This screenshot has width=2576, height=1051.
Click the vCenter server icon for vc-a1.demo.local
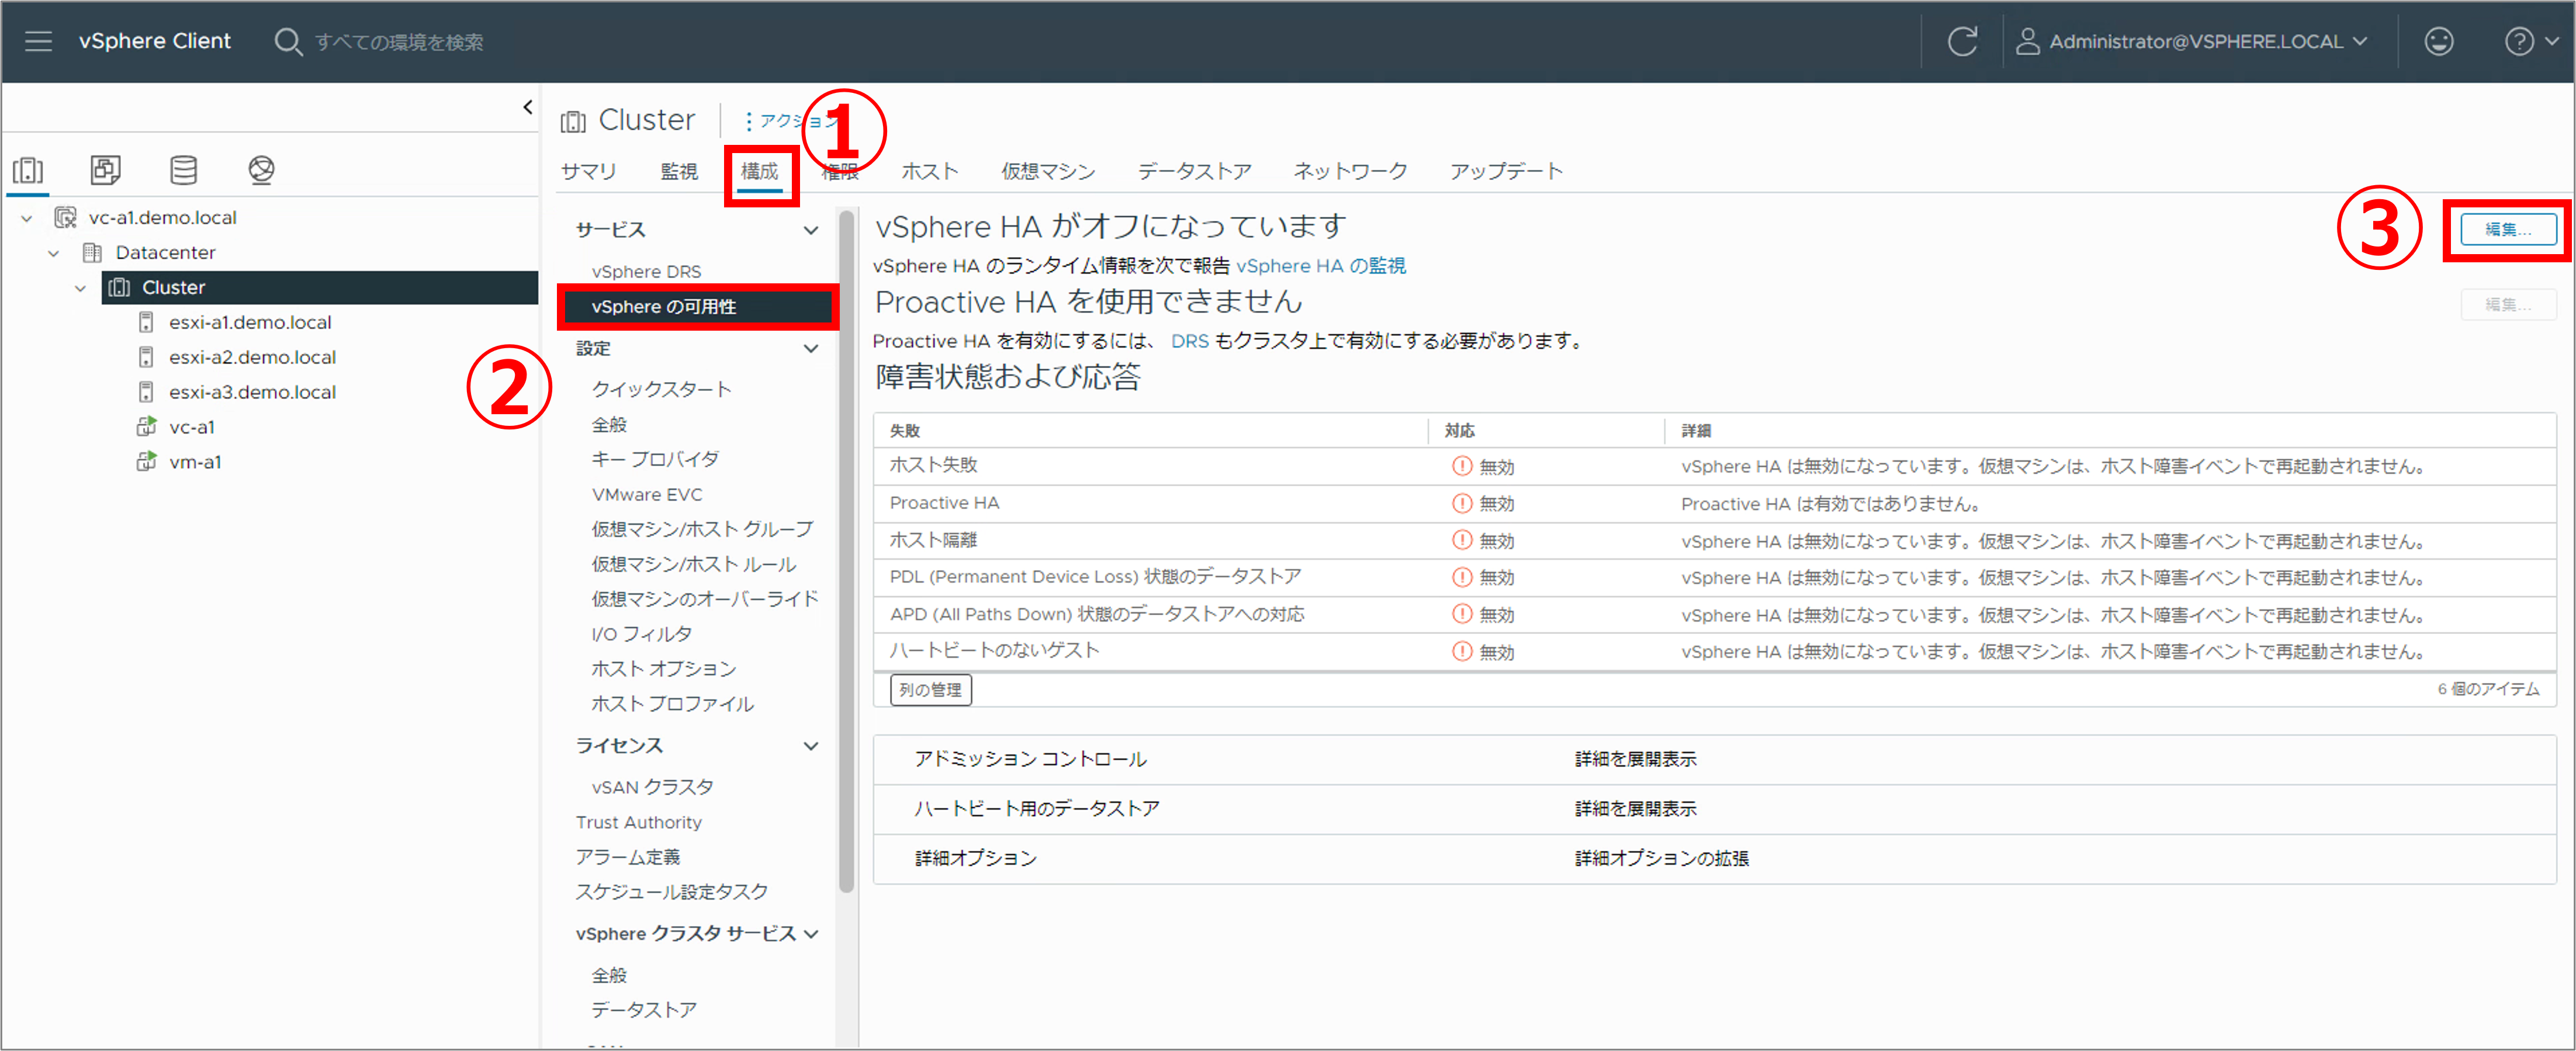tap(66, 217)
